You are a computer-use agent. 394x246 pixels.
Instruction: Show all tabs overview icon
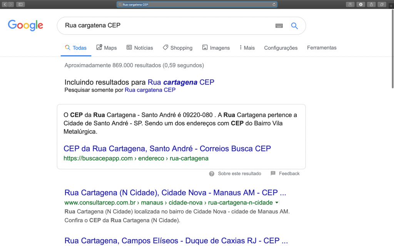382,4
